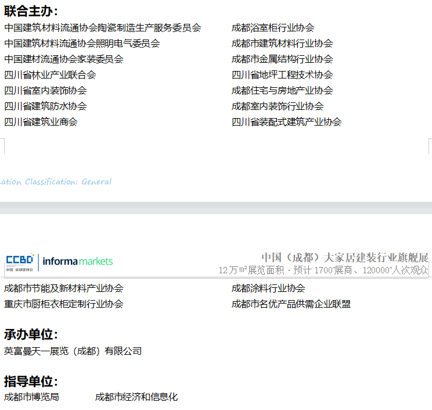Click header title 中国（成都）大家居建装行业旗舰展

344,257
